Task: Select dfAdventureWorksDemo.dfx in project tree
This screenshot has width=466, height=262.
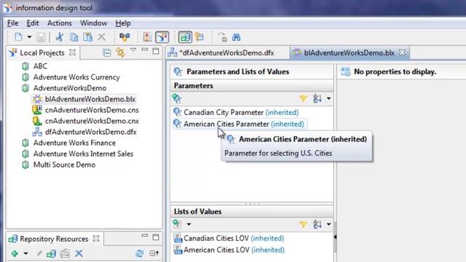Action: pyautogui.click(x=90, y=132)
